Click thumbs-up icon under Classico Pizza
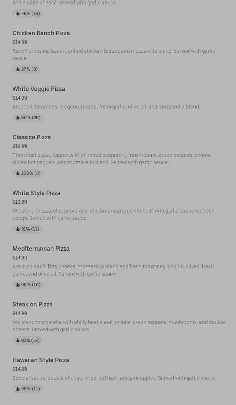236x405 pixels. click(x=18, y=173)
